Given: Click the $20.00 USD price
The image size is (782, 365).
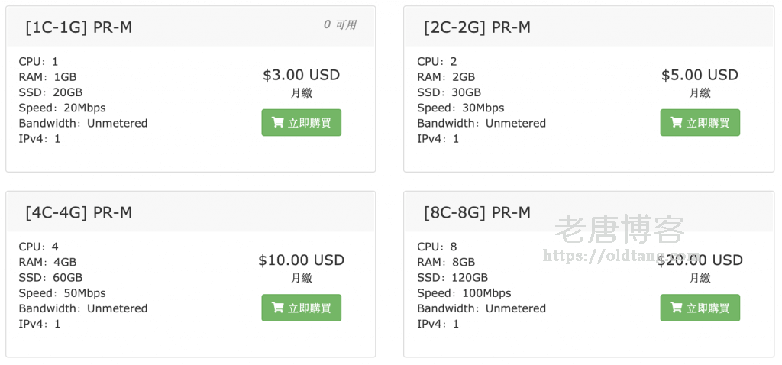Looking at the screenshot, I should [x=700, y=260].
